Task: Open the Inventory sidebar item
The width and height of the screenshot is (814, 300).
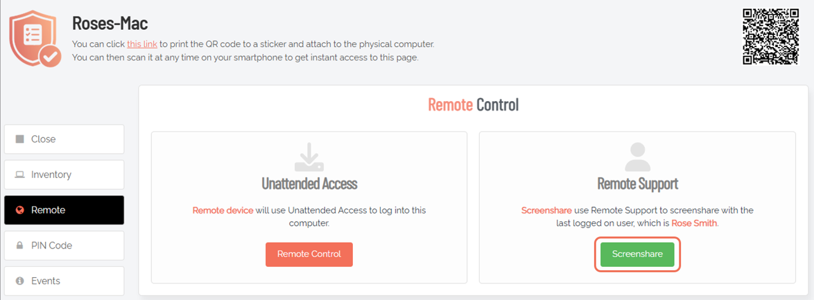Action: coord(64,175)
